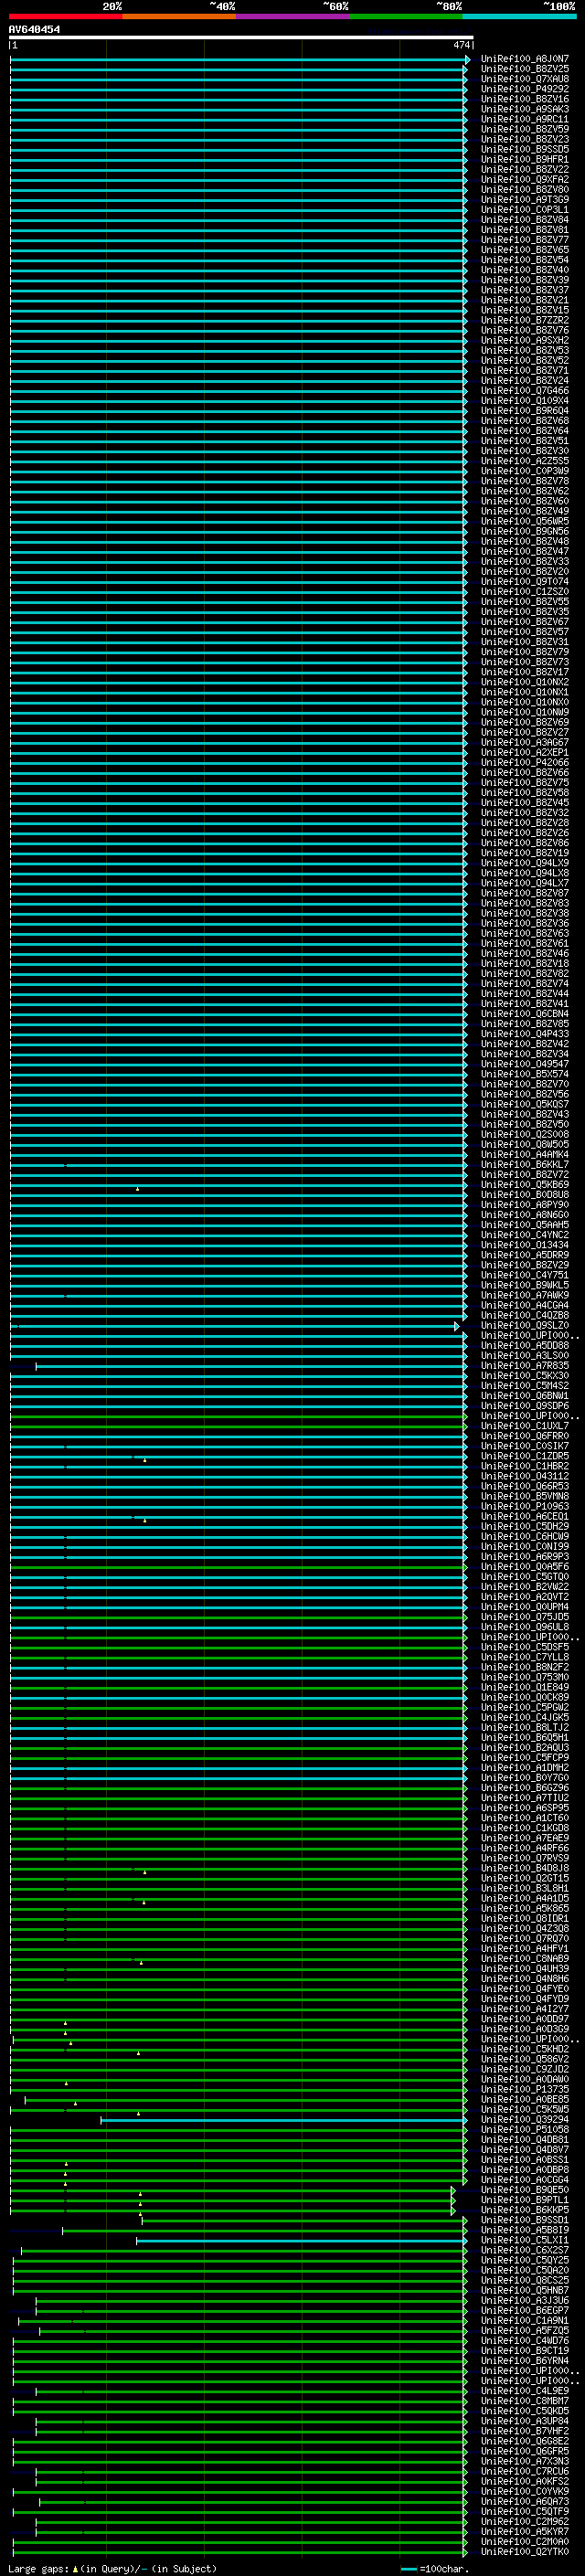585x2576 pixels.
Task: Click the red 20% legend segment
Action: coord(66,16)
